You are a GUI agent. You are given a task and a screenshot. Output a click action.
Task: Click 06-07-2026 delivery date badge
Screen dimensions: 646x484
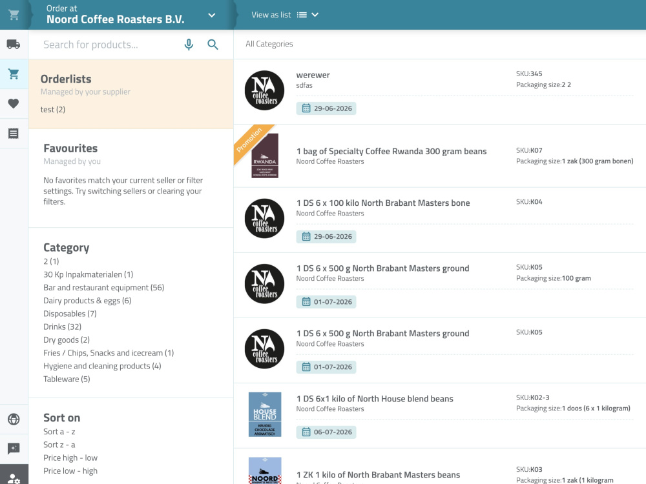(326, 432)
